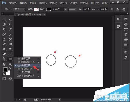Screen dimensions: 130x102
Task: Open the shape mode dropdown
Action: click(19, 9)
